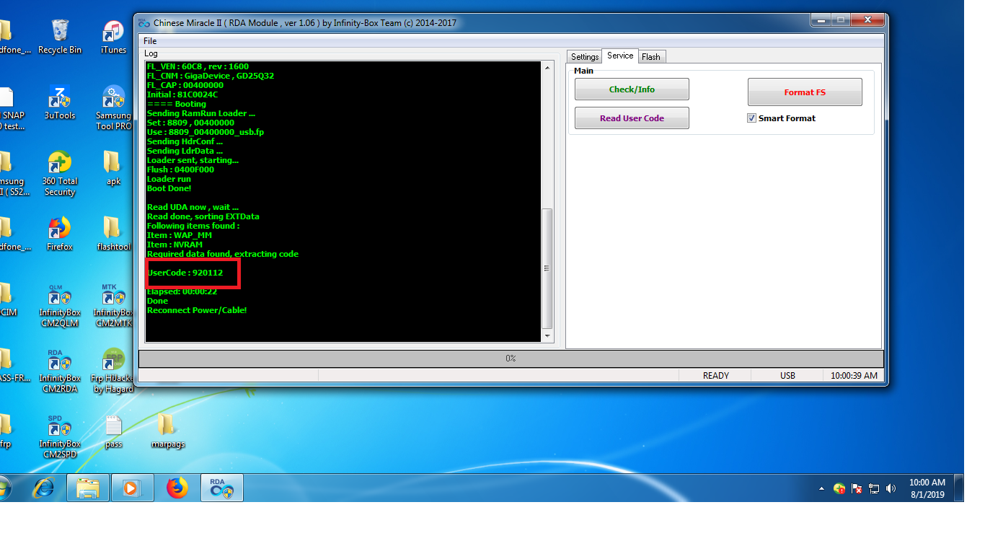Click the 'Reconnect Power/Cable!' log line

(197, 310)
